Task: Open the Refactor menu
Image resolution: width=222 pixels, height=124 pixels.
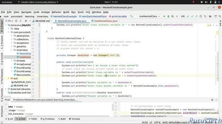Action: 56,12
